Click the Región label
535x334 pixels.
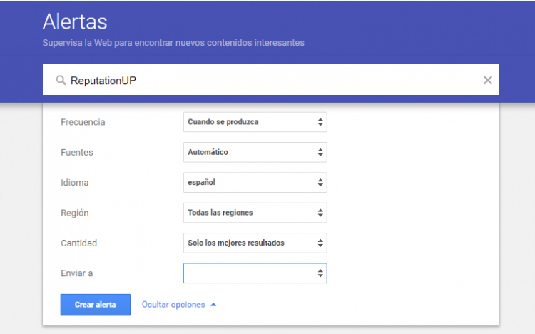(75, 213)
